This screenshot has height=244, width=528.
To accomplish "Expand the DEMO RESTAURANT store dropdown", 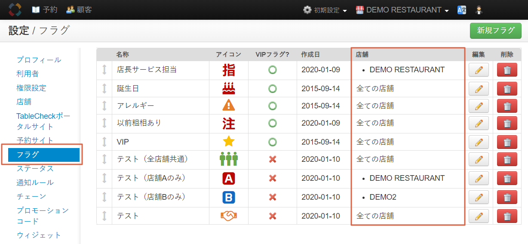I will tap(402, 10).
